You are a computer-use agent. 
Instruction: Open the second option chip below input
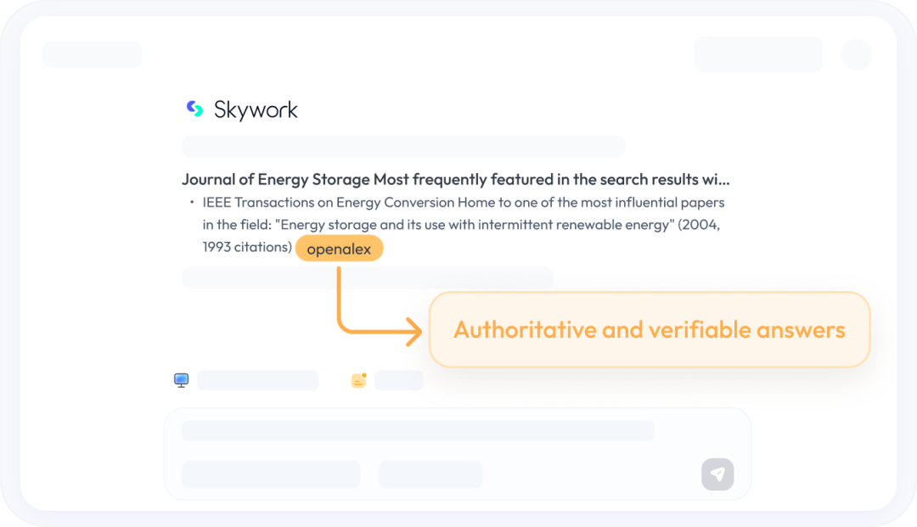coord(430,474)
